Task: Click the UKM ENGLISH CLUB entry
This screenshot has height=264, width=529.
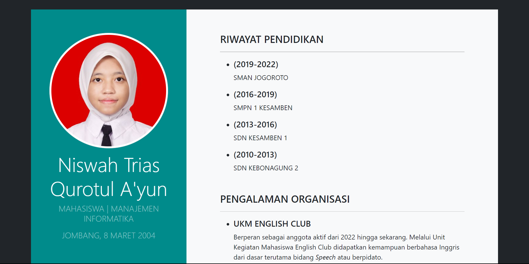Action: pos(272,224)
